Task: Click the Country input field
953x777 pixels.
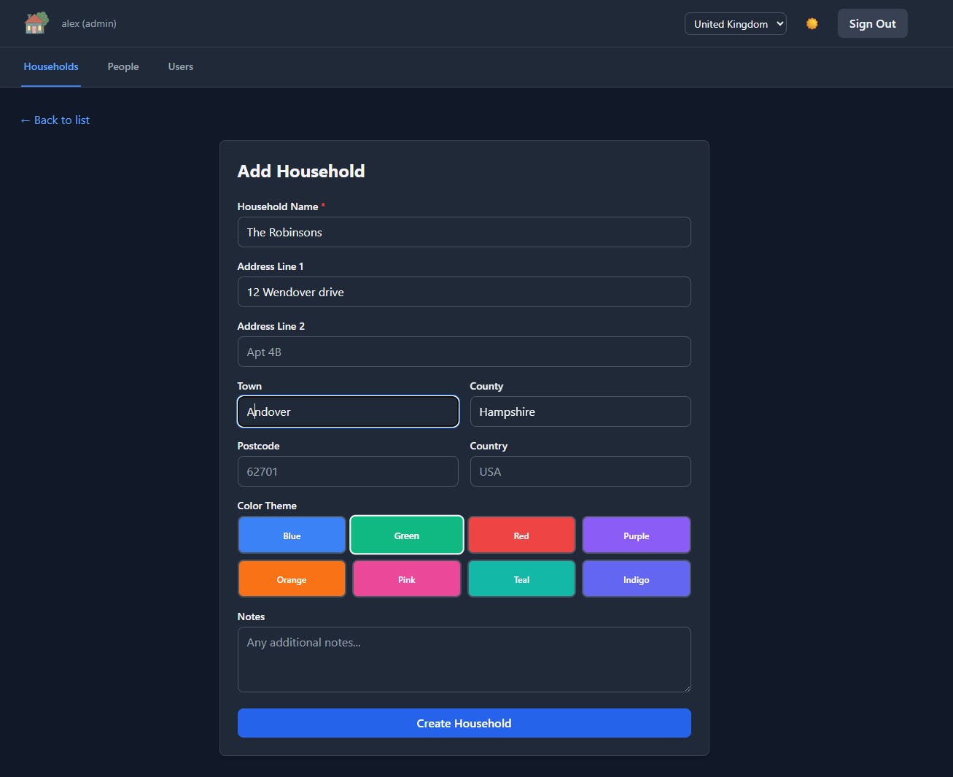Action: [x=580, y=471]
